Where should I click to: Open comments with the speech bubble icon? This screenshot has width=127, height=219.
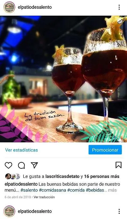(x=21, y=166)
